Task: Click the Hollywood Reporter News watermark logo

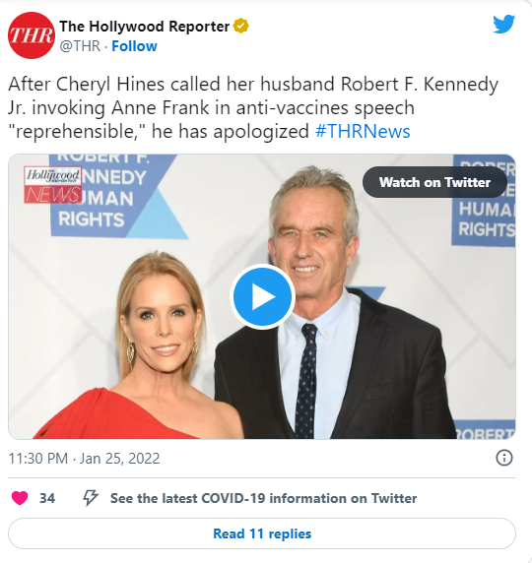Action: click(x=53, y=185)
